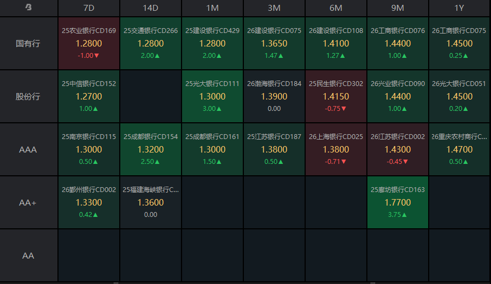The image size is (491, 284).
Task: Open 25交通银行CD266 quote cell
Action: (x=151, y=43)
